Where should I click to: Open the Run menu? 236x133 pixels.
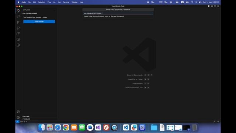coord(59,2)
